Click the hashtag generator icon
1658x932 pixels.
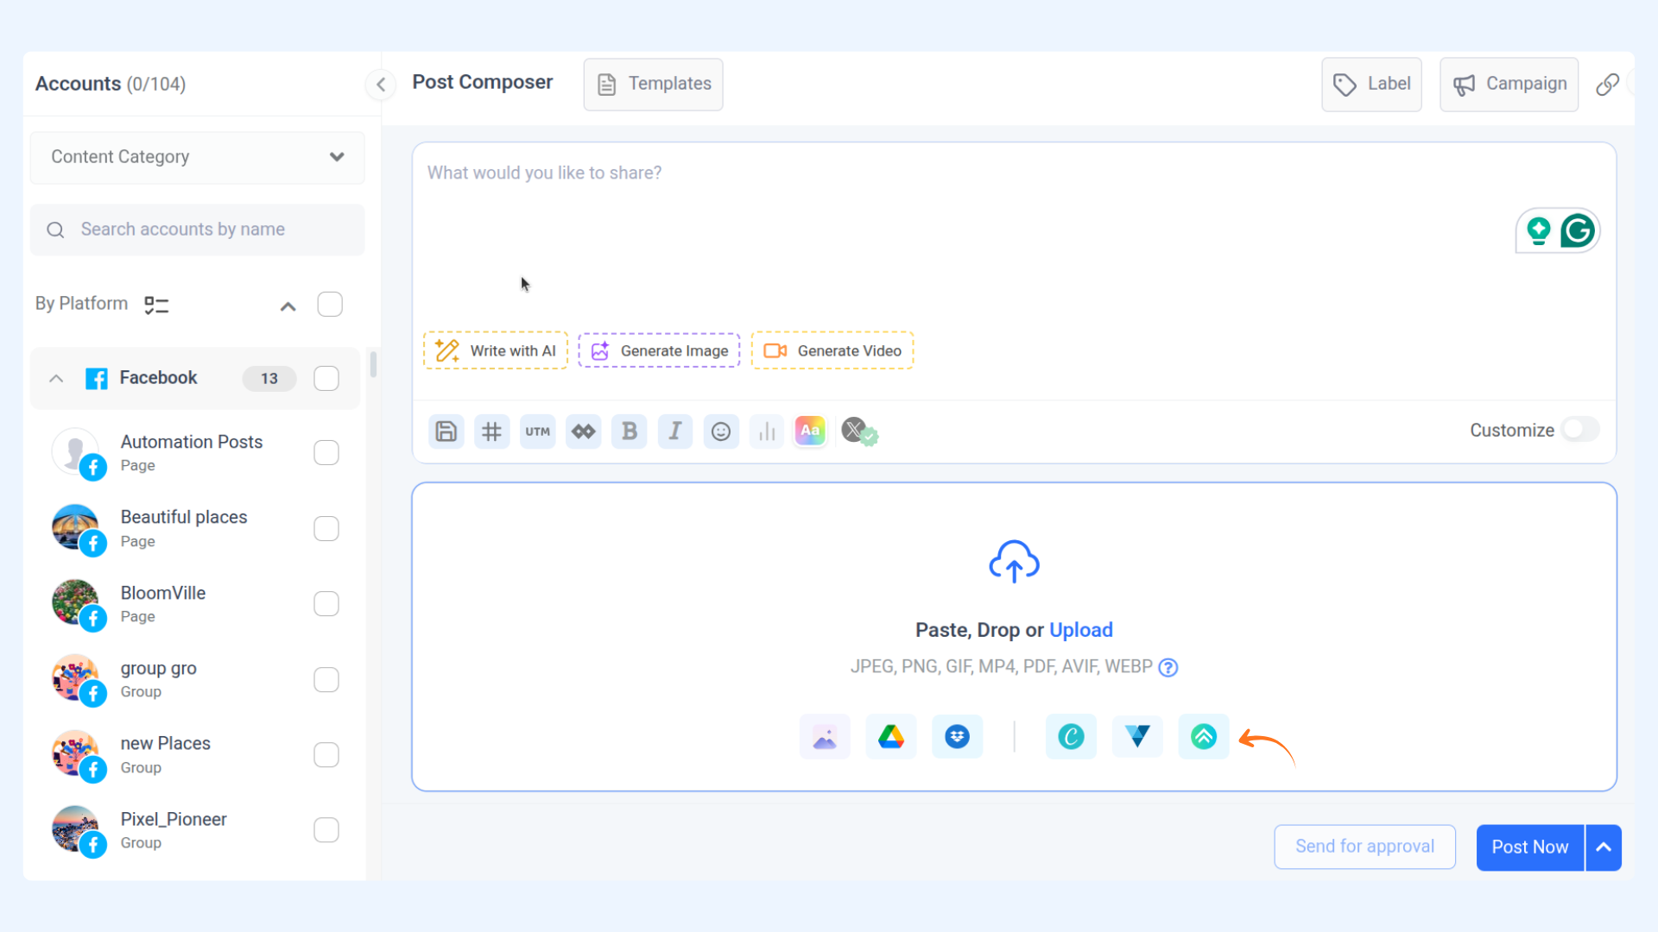click(491, 431)
